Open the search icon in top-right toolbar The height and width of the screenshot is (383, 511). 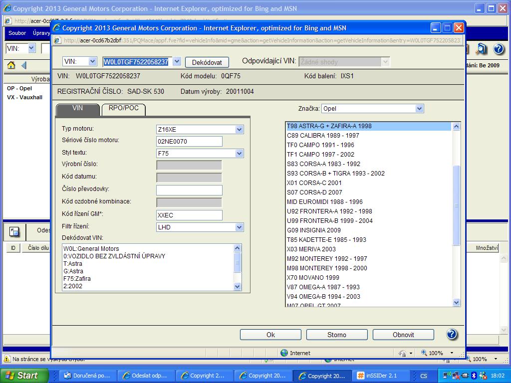click(481, 48)
